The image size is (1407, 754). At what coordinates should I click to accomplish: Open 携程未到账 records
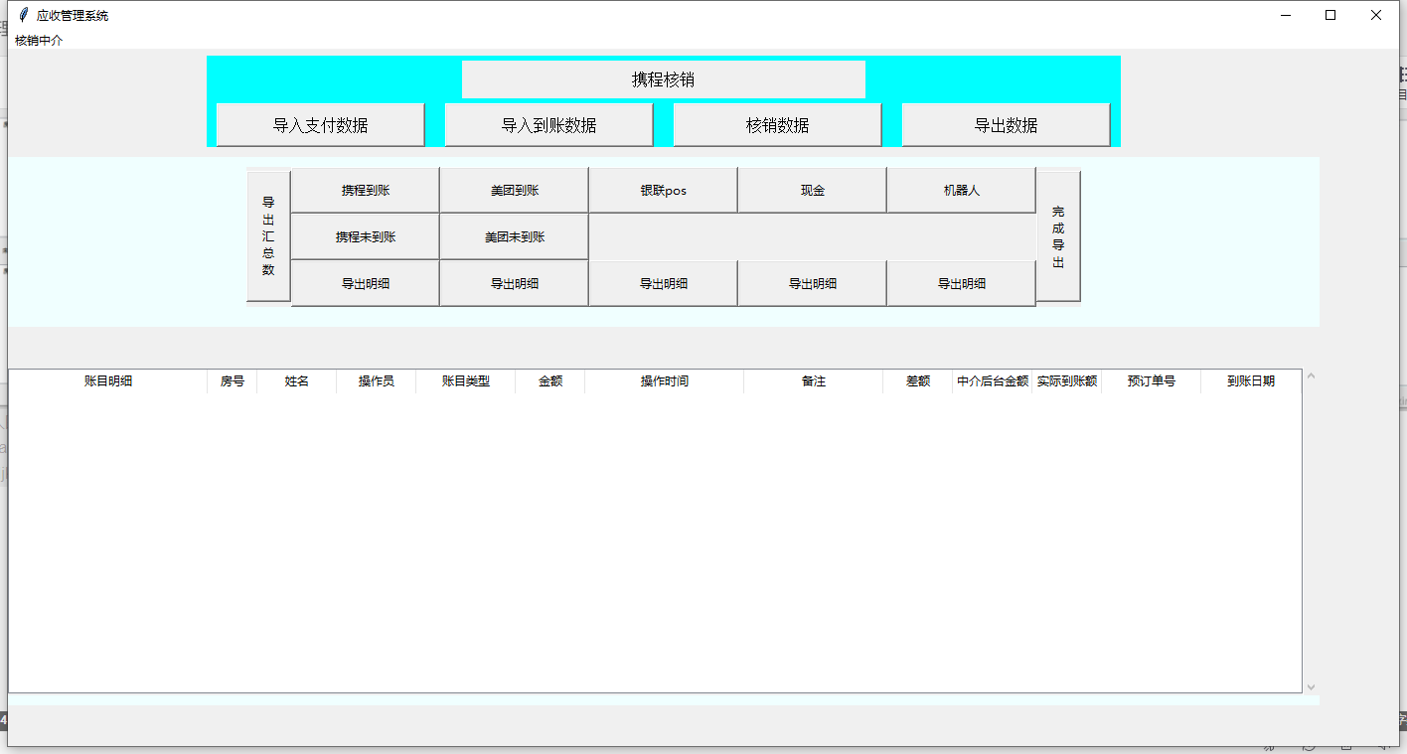pos(366,236)
